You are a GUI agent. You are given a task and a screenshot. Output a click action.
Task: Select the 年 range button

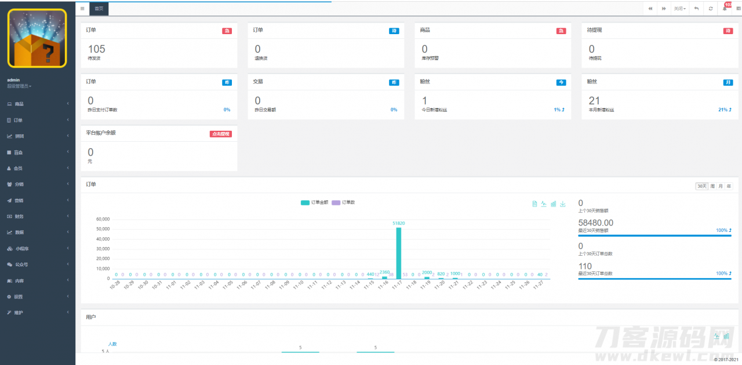coord(729,186)
